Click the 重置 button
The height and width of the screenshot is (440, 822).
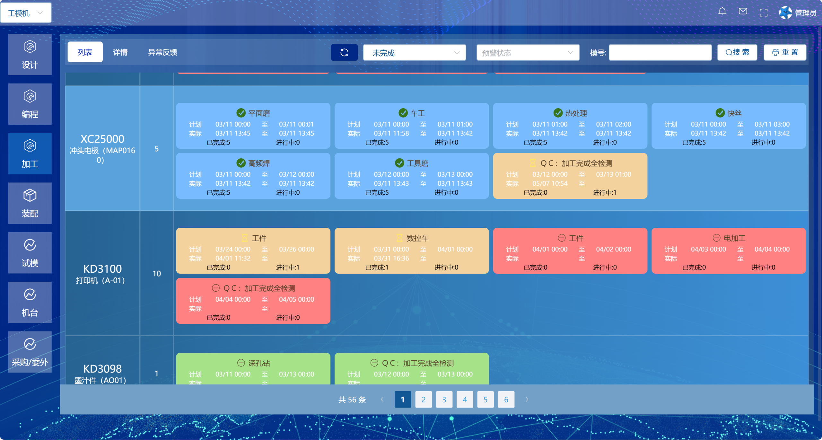click(x=785, y=52)
